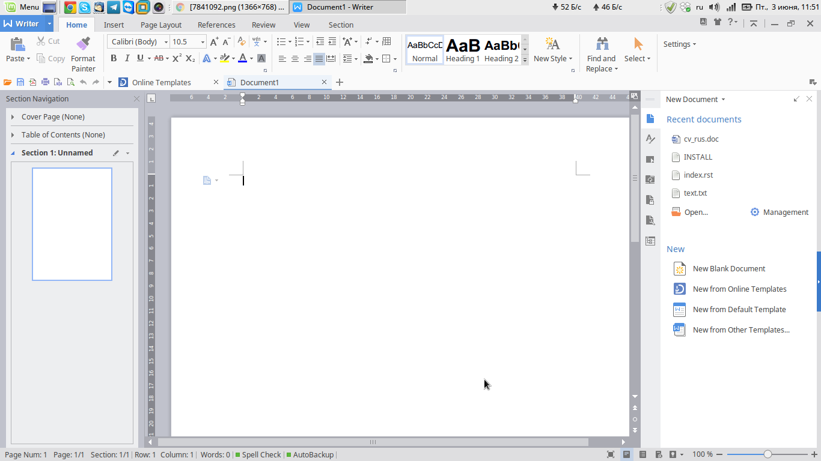Center align the text
Viewport: 821px width, 461px height.
point(295,58)
